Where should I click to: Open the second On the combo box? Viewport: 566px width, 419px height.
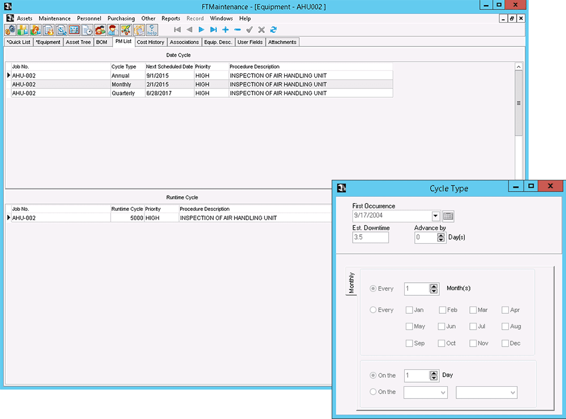pyautogui.click(x=487, y=392)
